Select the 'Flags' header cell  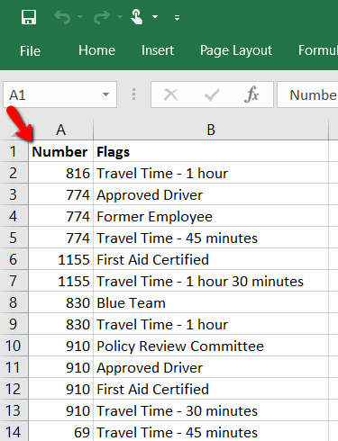211,151
